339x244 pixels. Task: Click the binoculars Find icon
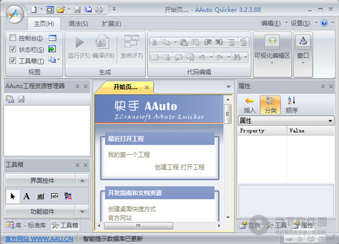tap(237, 57)
